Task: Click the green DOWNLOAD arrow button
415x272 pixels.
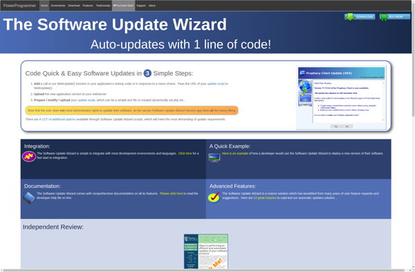Action: click(360, 17)
